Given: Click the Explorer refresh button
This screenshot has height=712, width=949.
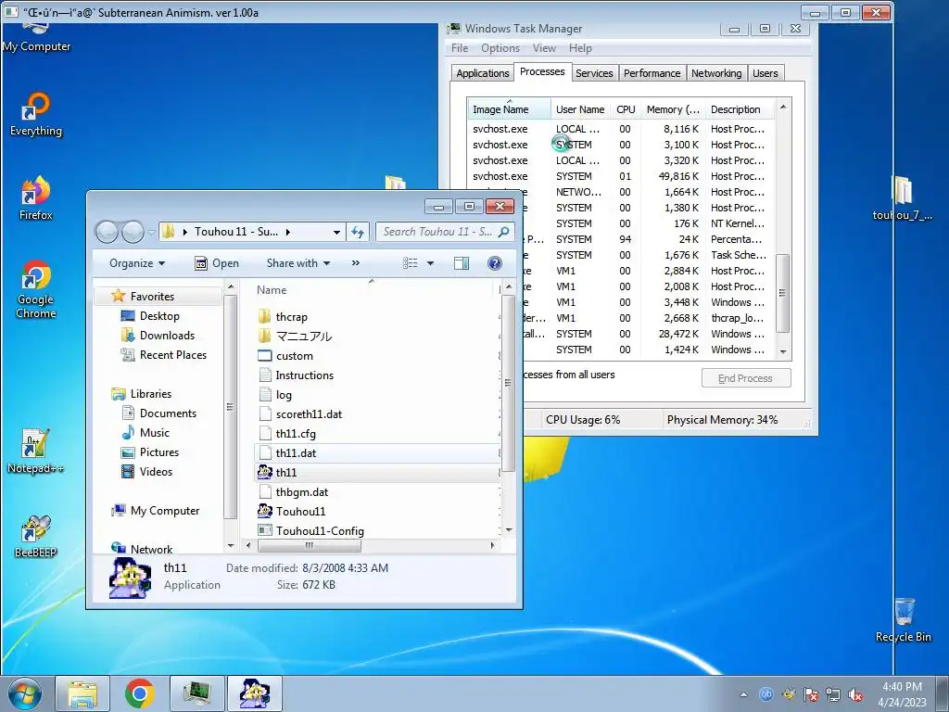Looking at the screenshot, I should click(x=359, y=232).
